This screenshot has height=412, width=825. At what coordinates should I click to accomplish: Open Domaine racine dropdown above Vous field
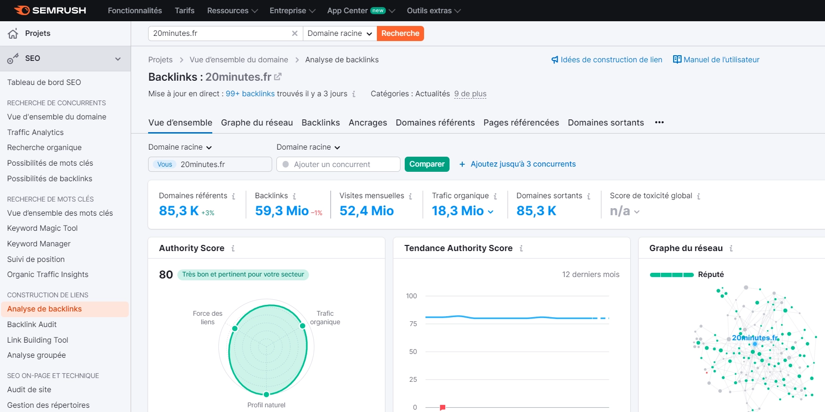[x=180, y=147]
